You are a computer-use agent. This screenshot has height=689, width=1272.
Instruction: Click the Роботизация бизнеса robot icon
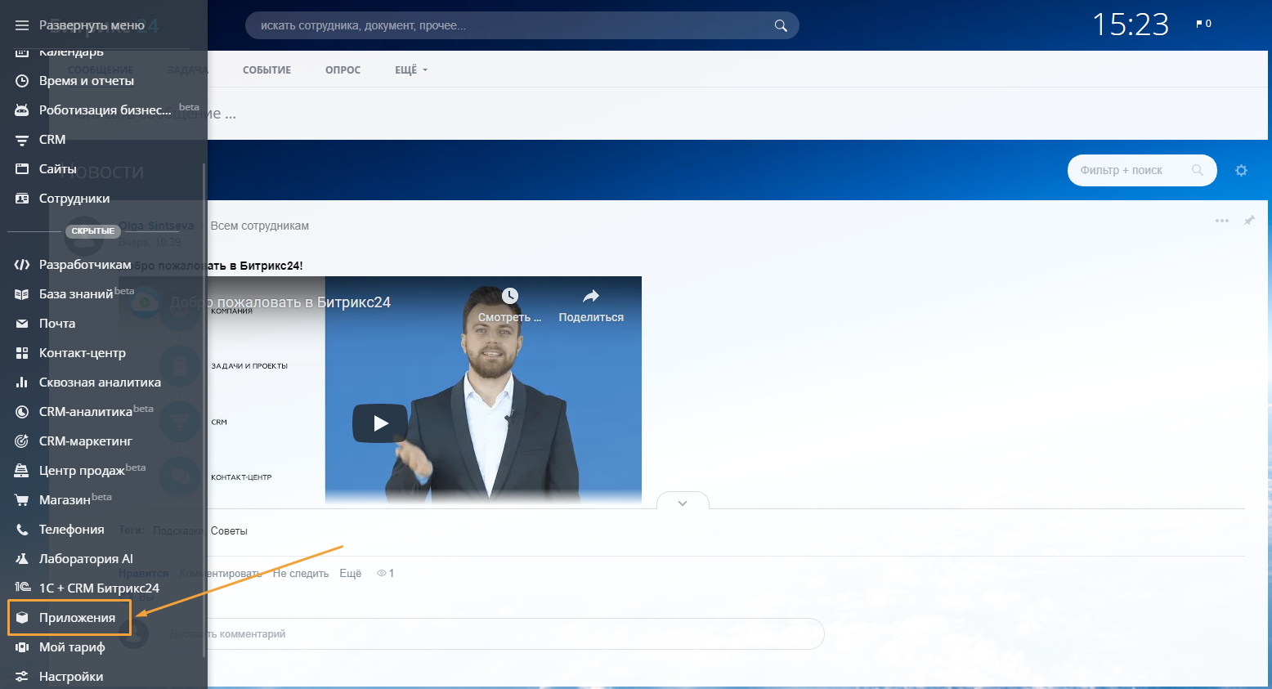pos(22,110)
